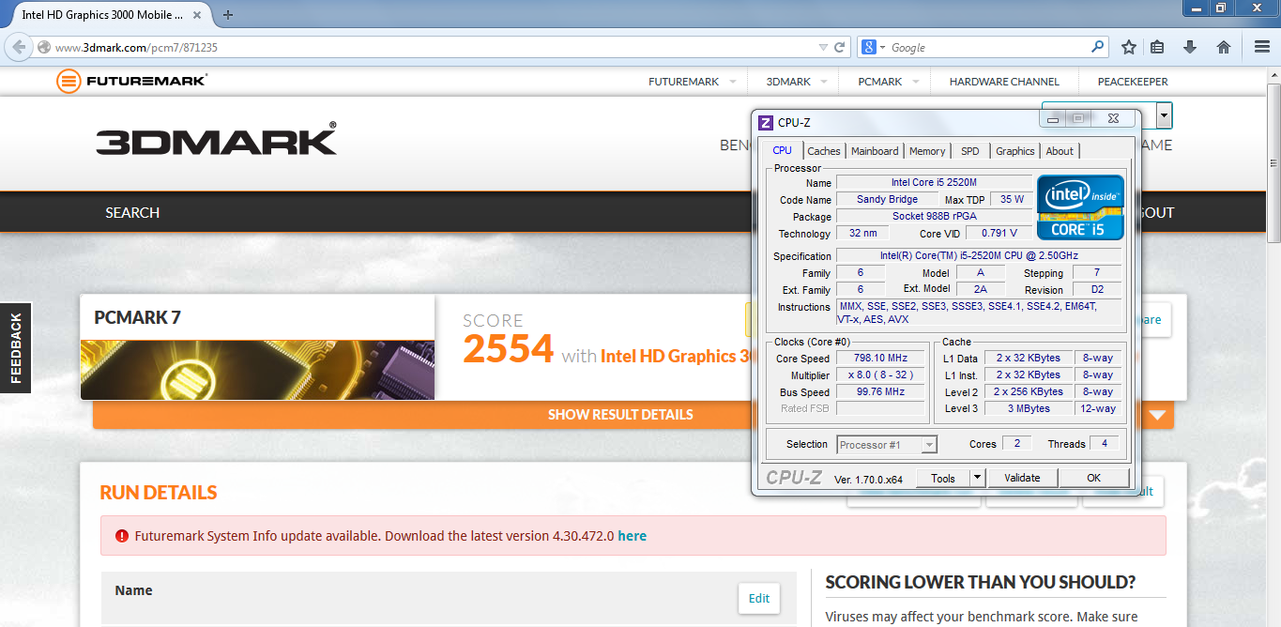Image resolution: width=1281 pixels, height=627 pixels.
Task: Expand result details with orange arrow
Action: pos(1157,415)
